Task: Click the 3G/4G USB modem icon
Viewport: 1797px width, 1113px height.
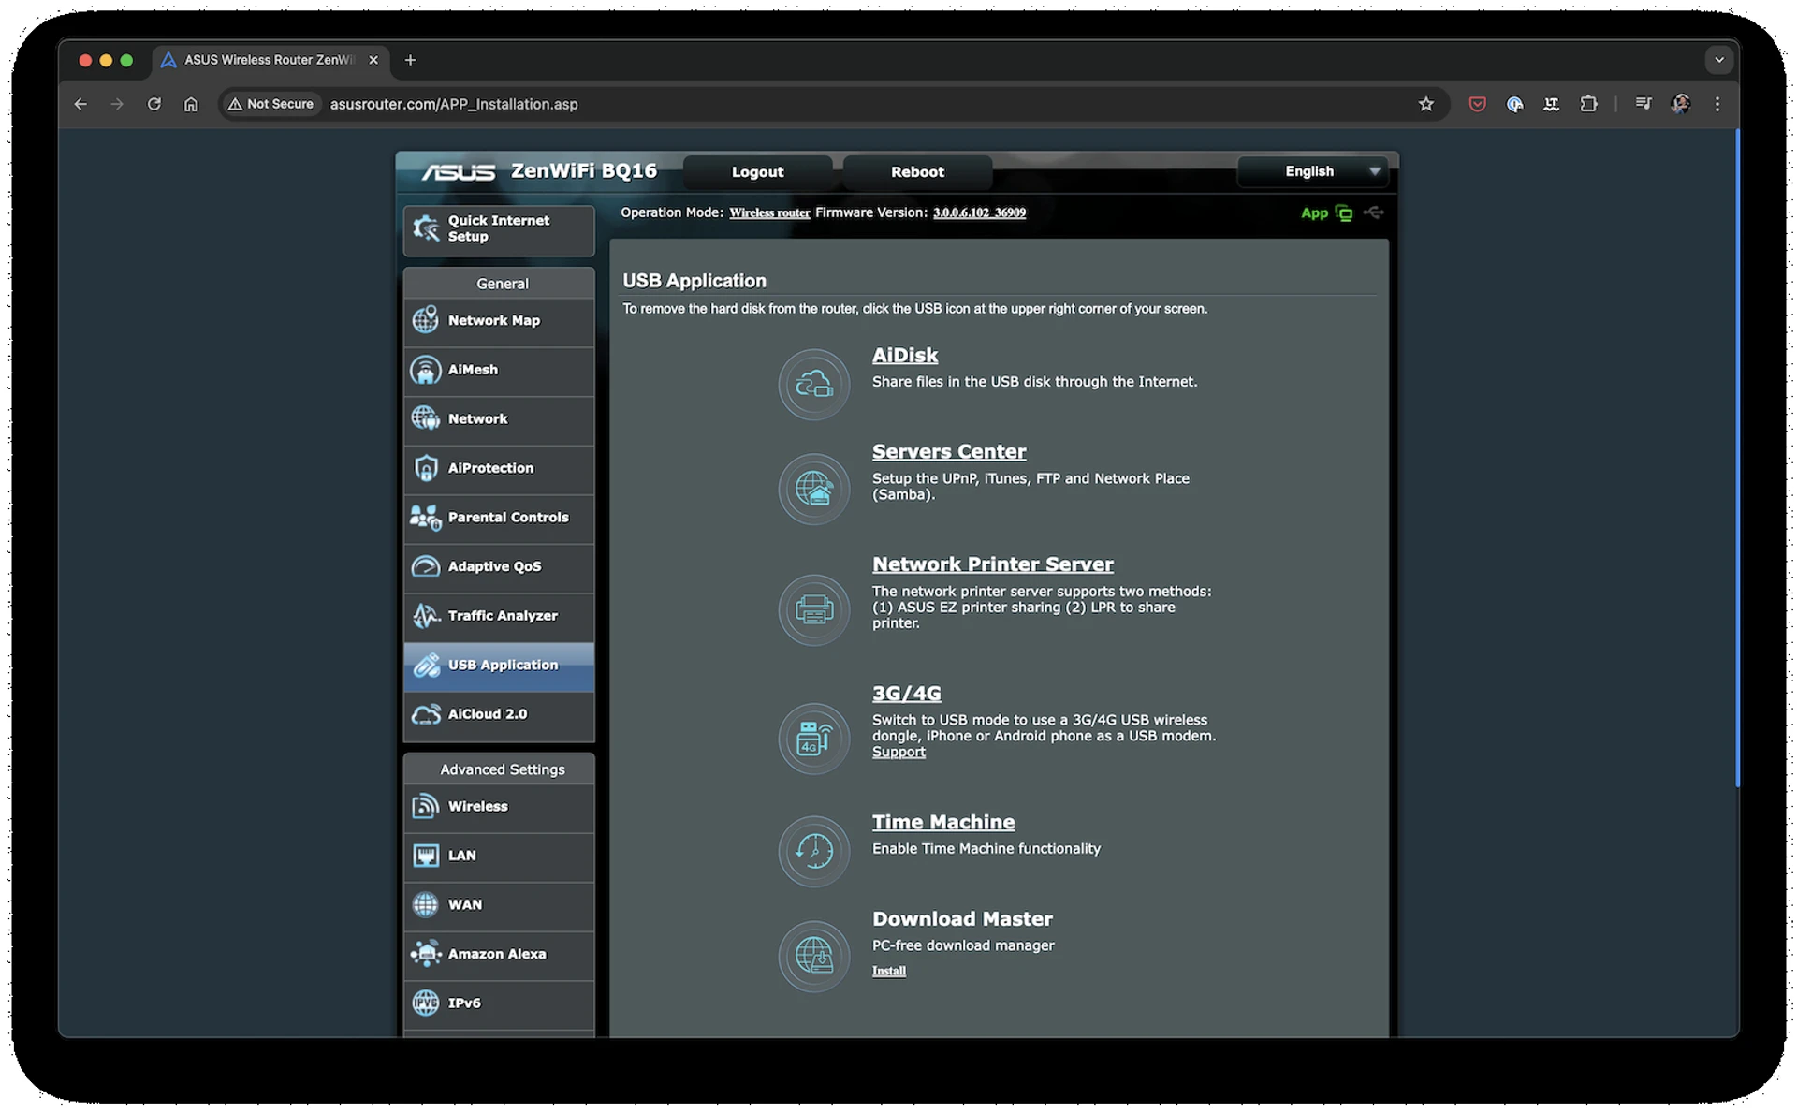Action: click(x=813, y=739)
